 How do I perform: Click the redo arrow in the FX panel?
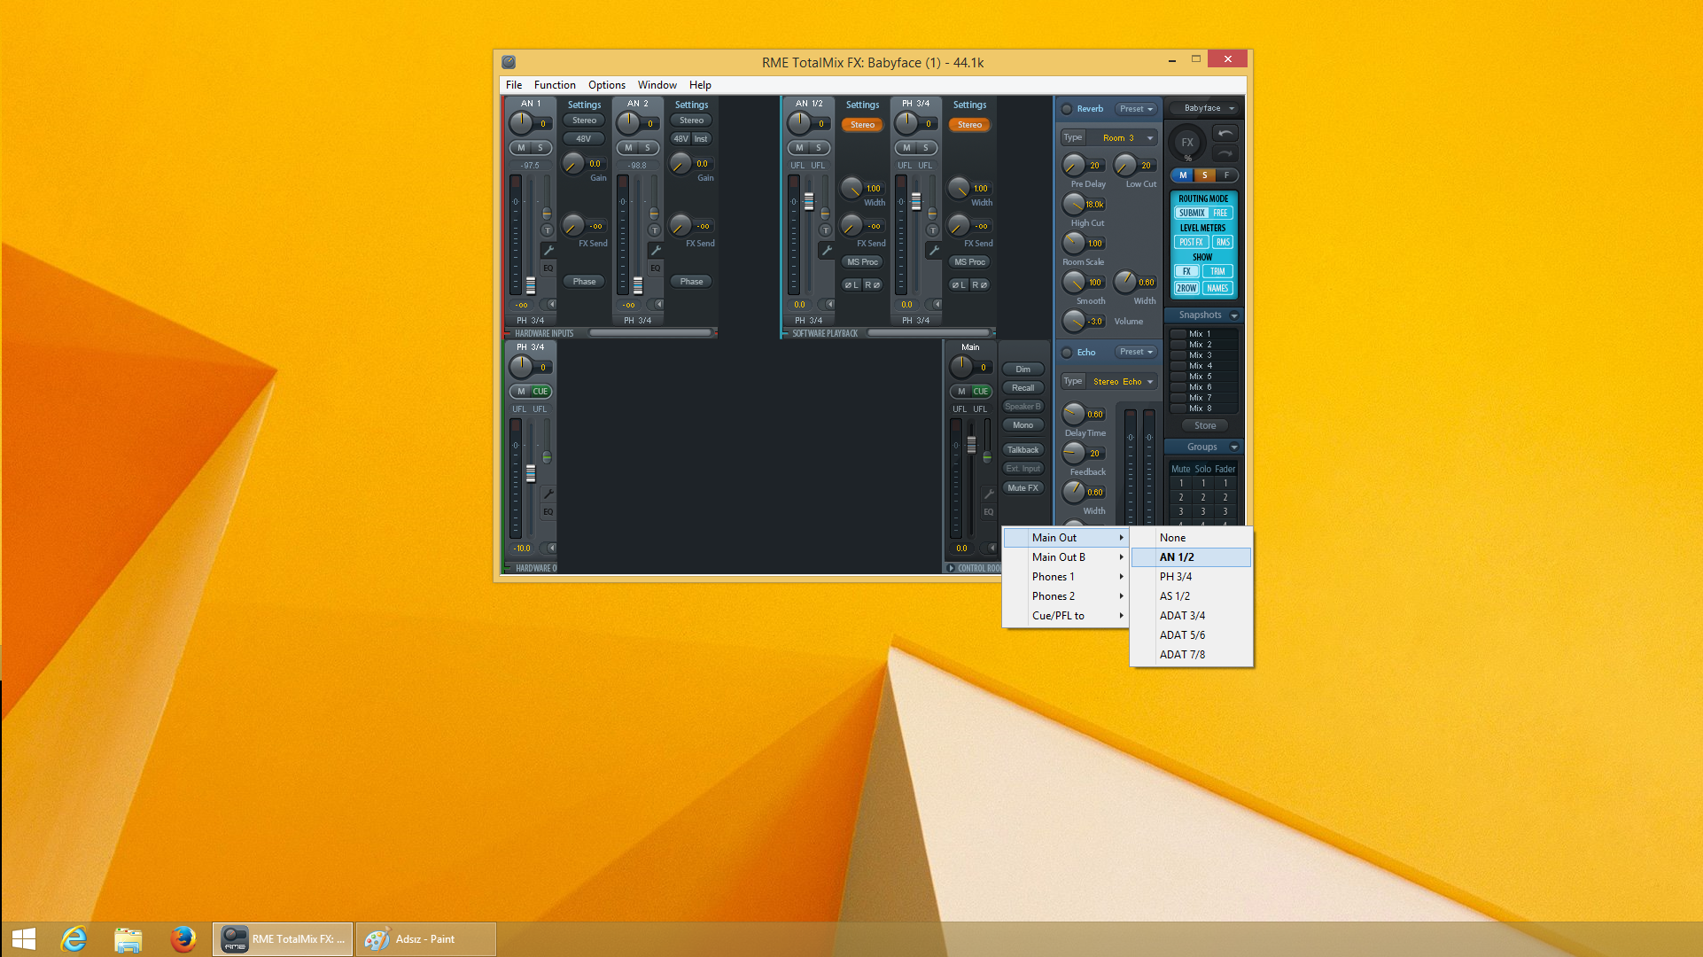(1225, 152)
